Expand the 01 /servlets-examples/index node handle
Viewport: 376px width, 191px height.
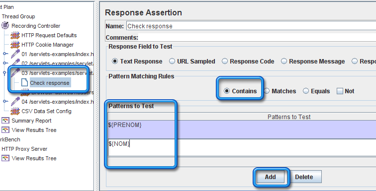[5, 54]
